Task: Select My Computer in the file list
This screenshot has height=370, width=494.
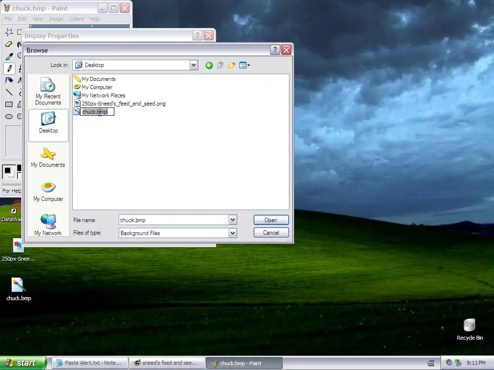Action: click(93, 87)
